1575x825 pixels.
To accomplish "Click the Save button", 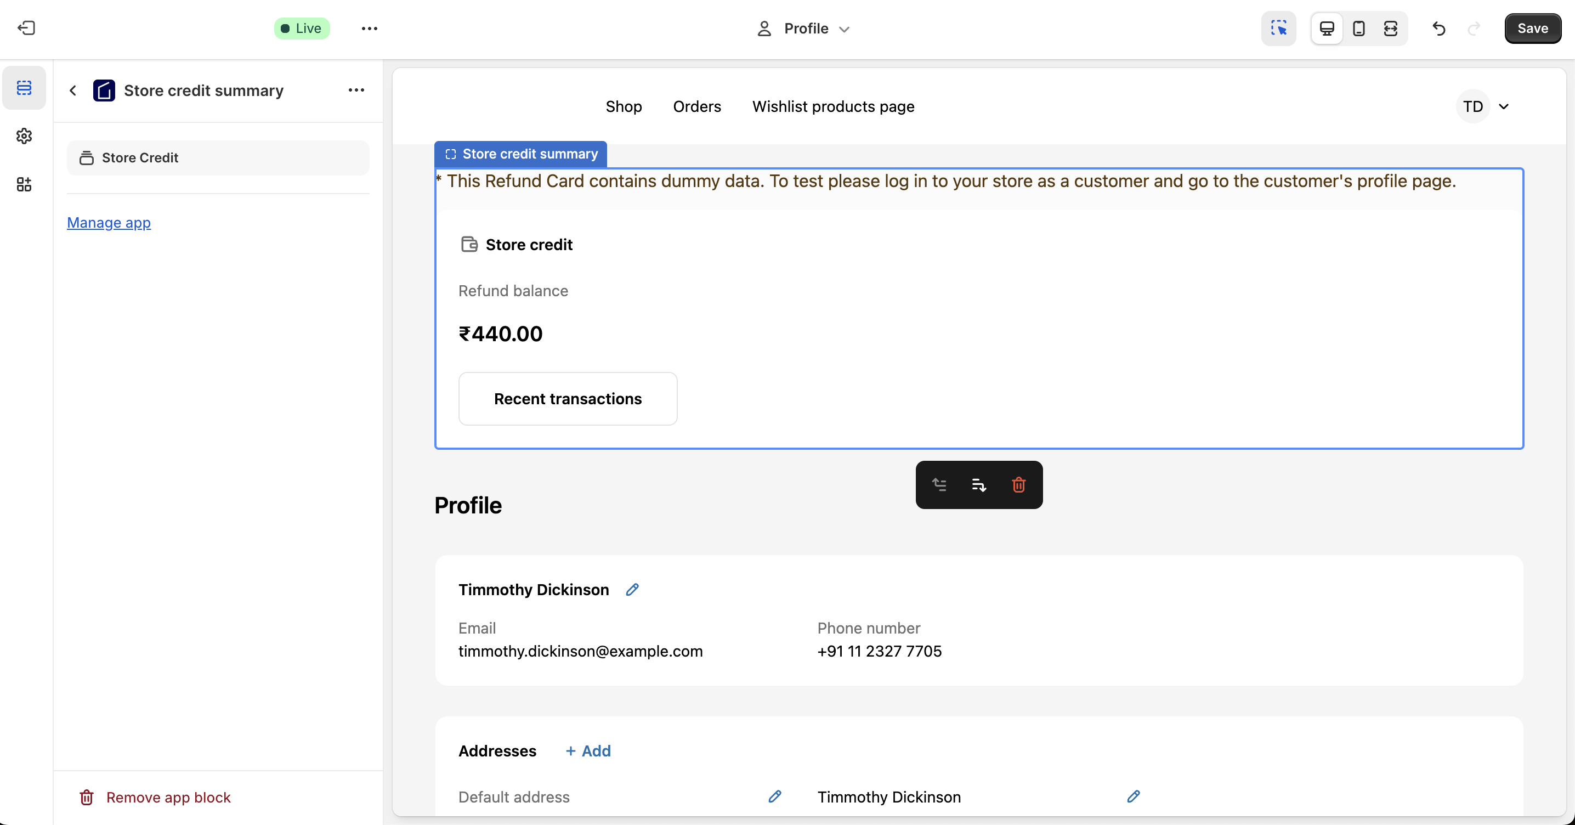I will coord(1532,28).
